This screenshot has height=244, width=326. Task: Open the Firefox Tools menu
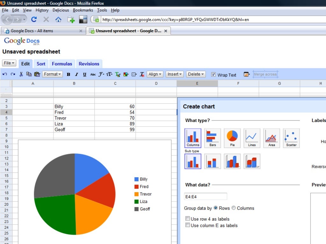coord(102,10)
